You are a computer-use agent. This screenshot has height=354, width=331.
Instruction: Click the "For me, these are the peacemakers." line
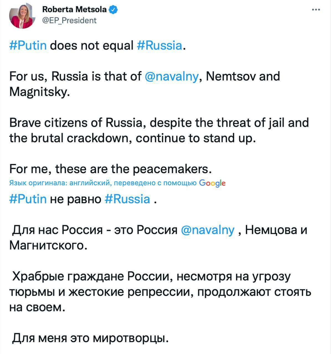click(111, 168)
